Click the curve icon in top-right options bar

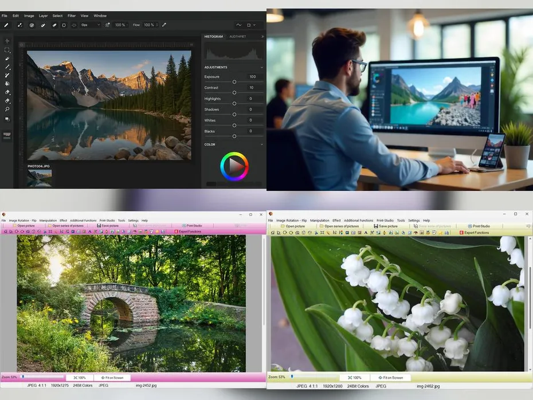239,25
